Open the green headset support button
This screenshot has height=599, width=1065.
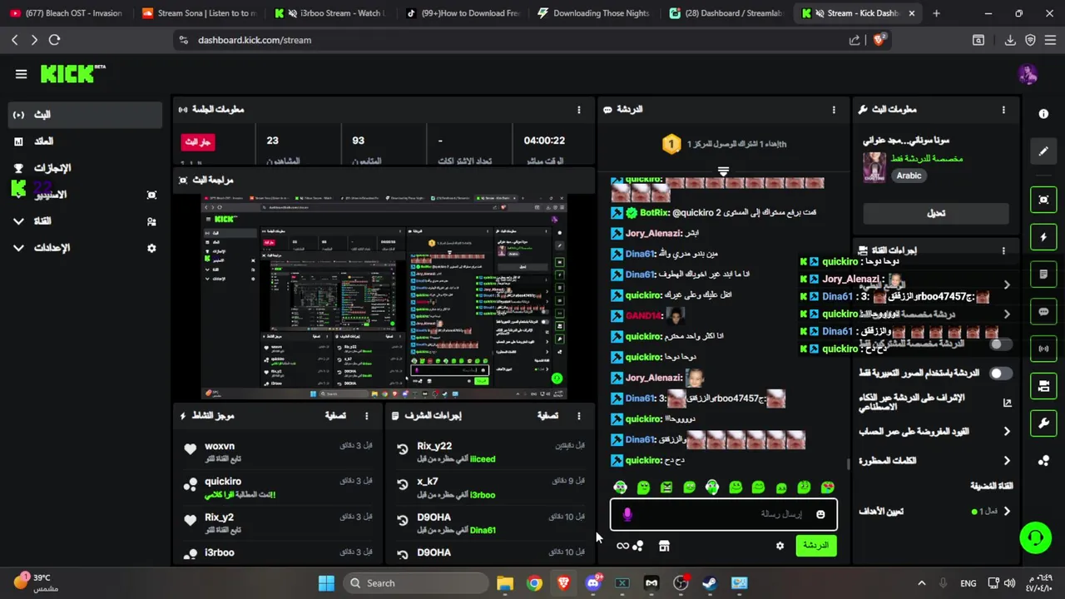pyautogui.click(x=1036, y=537)
